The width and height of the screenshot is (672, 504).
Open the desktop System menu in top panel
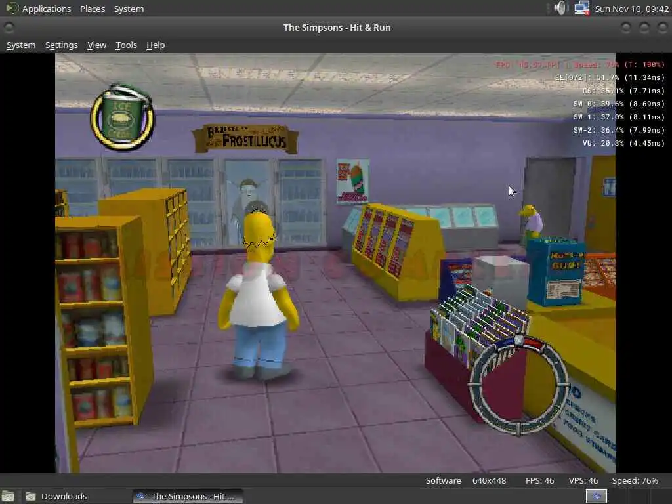click(x=129, y=9)
